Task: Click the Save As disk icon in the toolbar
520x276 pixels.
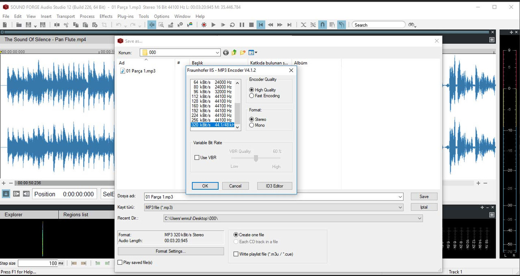Action: point(43,25)
